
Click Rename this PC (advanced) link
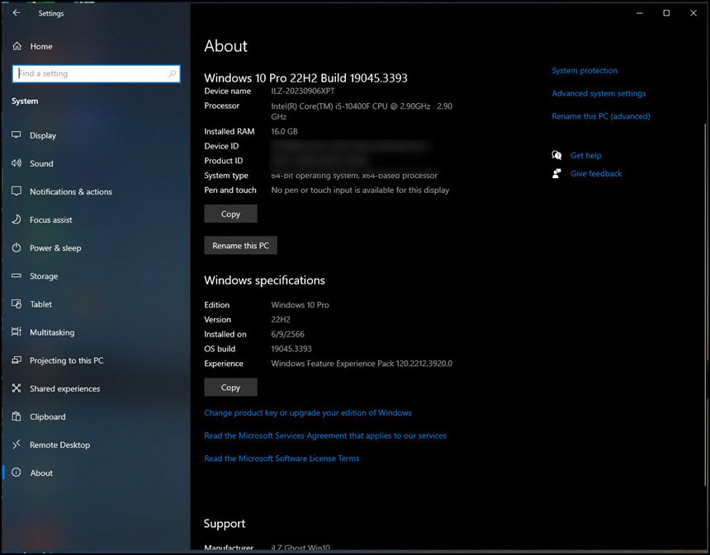click(601, 116)
